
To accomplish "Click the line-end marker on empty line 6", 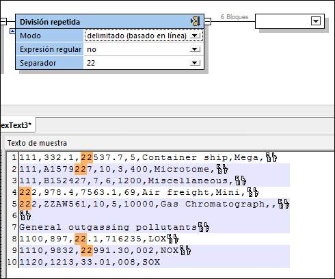I will coord(25,215).
